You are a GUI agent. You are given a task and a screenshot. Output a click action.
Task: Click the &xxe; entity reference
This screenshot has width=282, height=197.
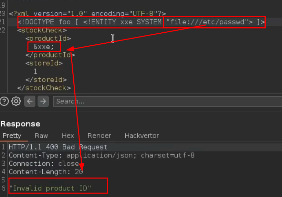pyautogui.click(x=44, y=47)
